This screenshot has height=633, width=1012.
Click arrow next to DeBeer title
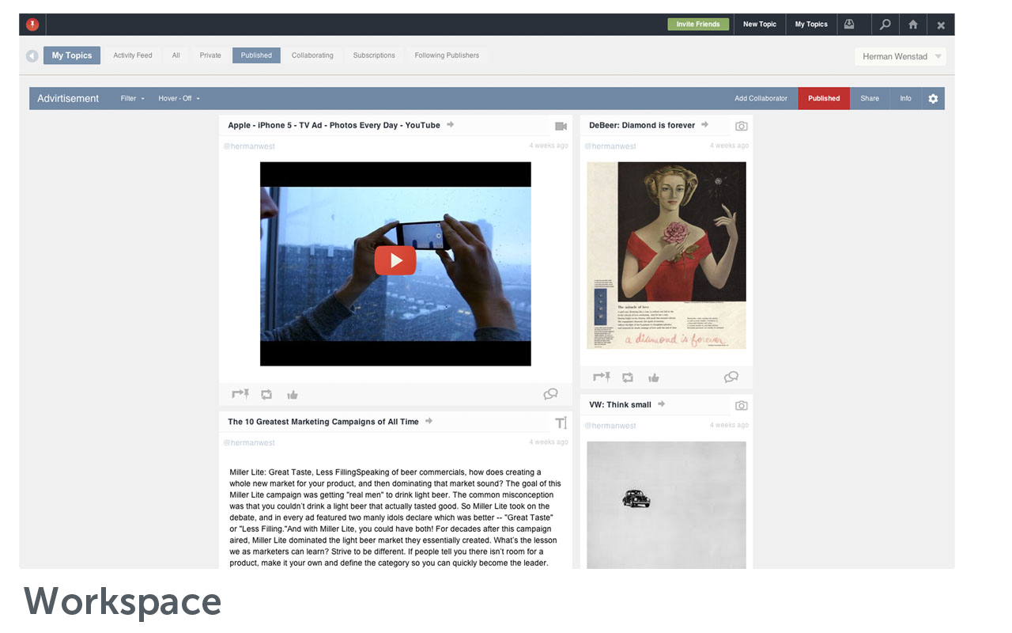tap(704, 124)
